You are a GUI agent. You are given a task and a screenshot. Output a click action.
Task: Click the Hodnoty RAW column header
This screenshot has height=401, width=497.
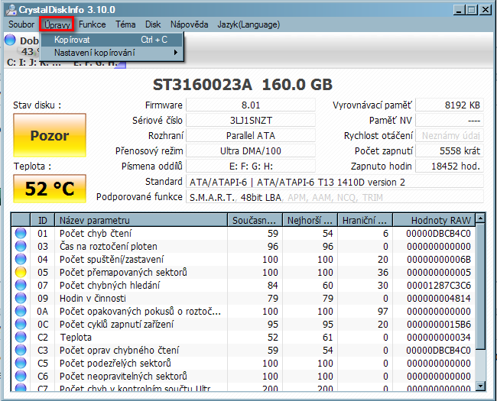pyautogui.click(x=434, y=220)
